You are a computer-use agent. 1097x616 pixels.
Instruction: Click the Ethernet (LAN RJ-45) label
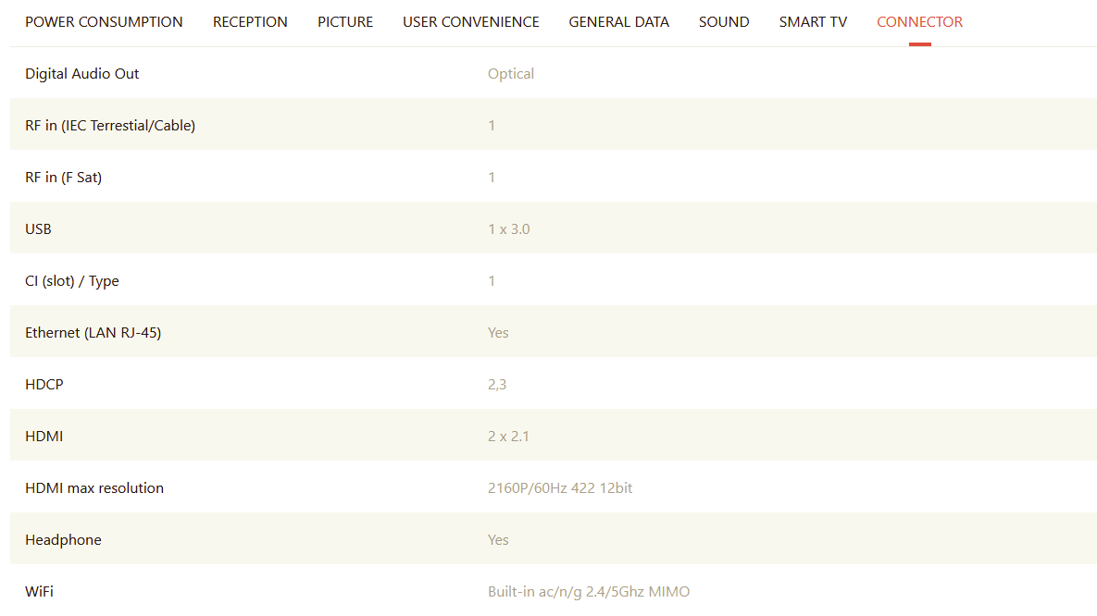pyautogui.click(x=93, y=333)
